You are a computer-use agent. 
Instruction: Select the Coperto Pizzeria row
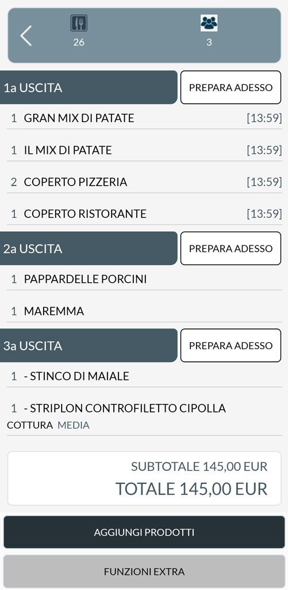tap(144, 182)
